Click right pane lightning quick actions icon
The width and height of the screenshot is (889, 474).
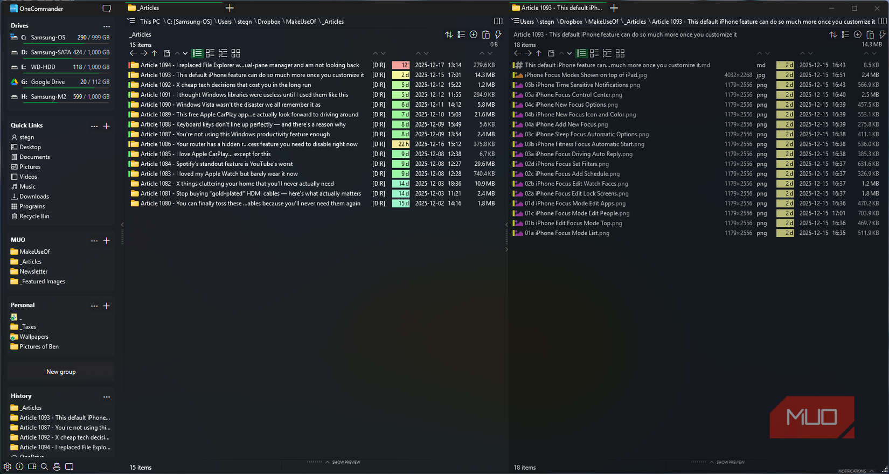coord(882,34)
